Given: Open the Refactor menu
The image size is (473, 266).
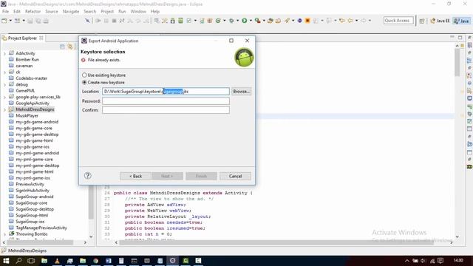Looking at the screenshot, I should (33, 12).
